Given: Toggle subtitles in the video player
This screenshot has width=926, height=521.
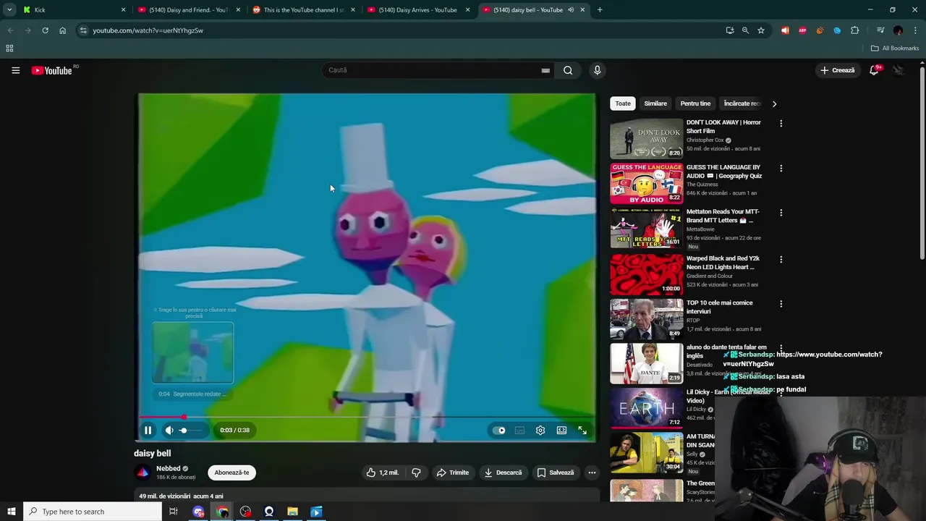Looking at the screenshot, I should (x=519, y=430).
